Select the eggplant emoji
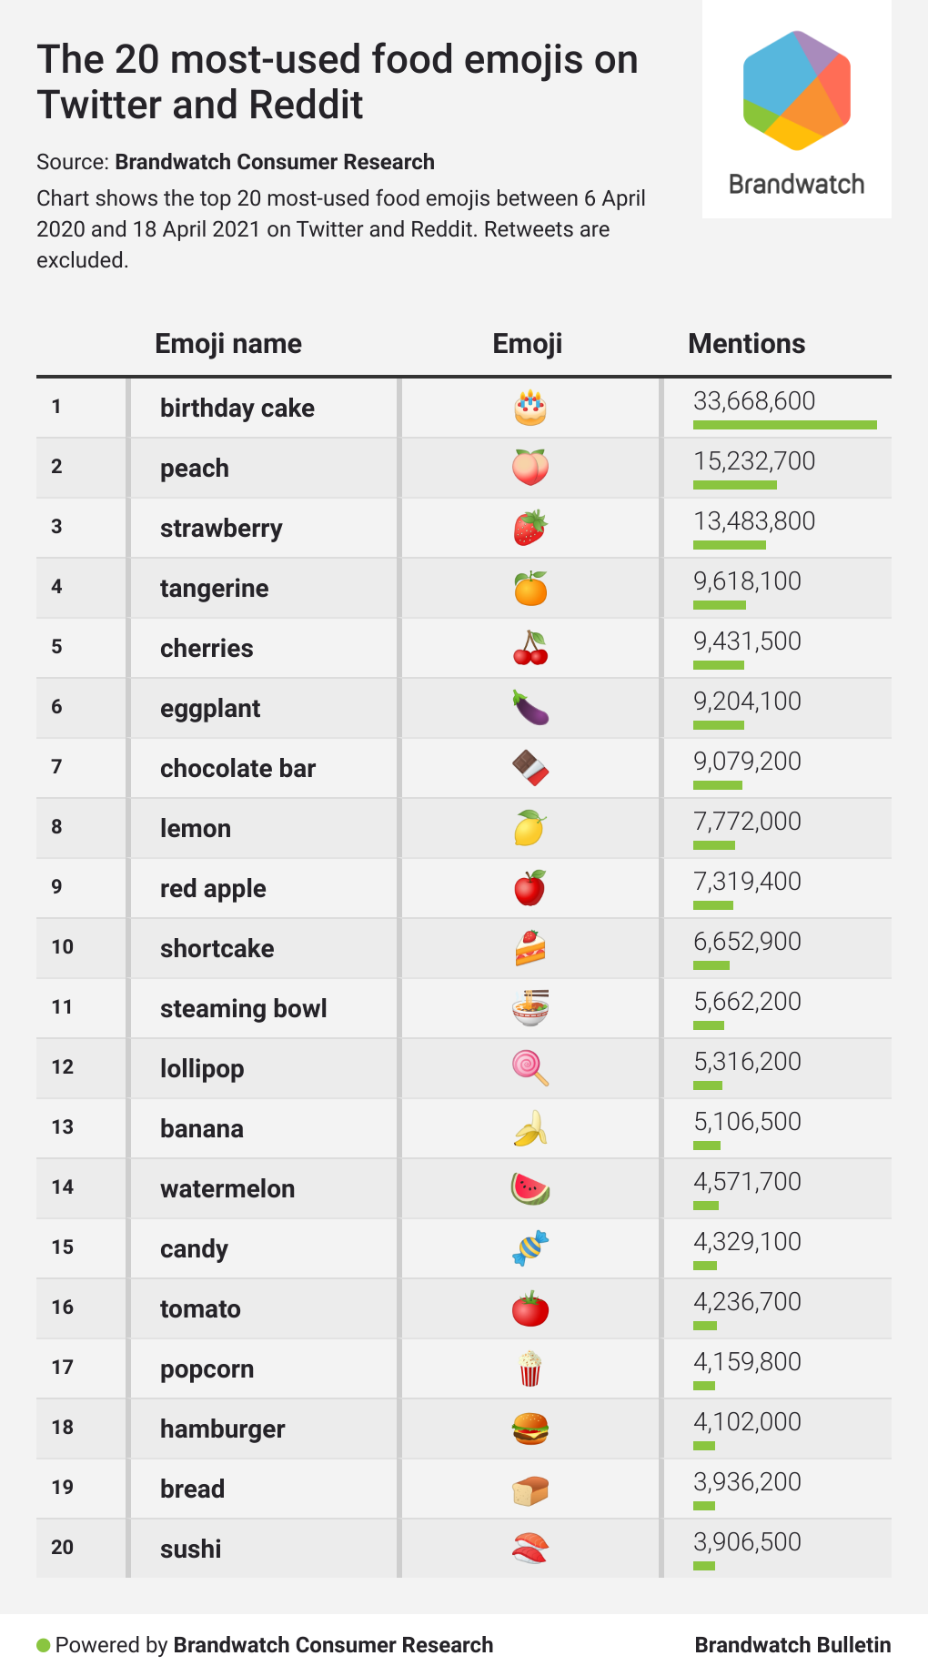This screenshot has width=928, height=1676. pos(530,708)
